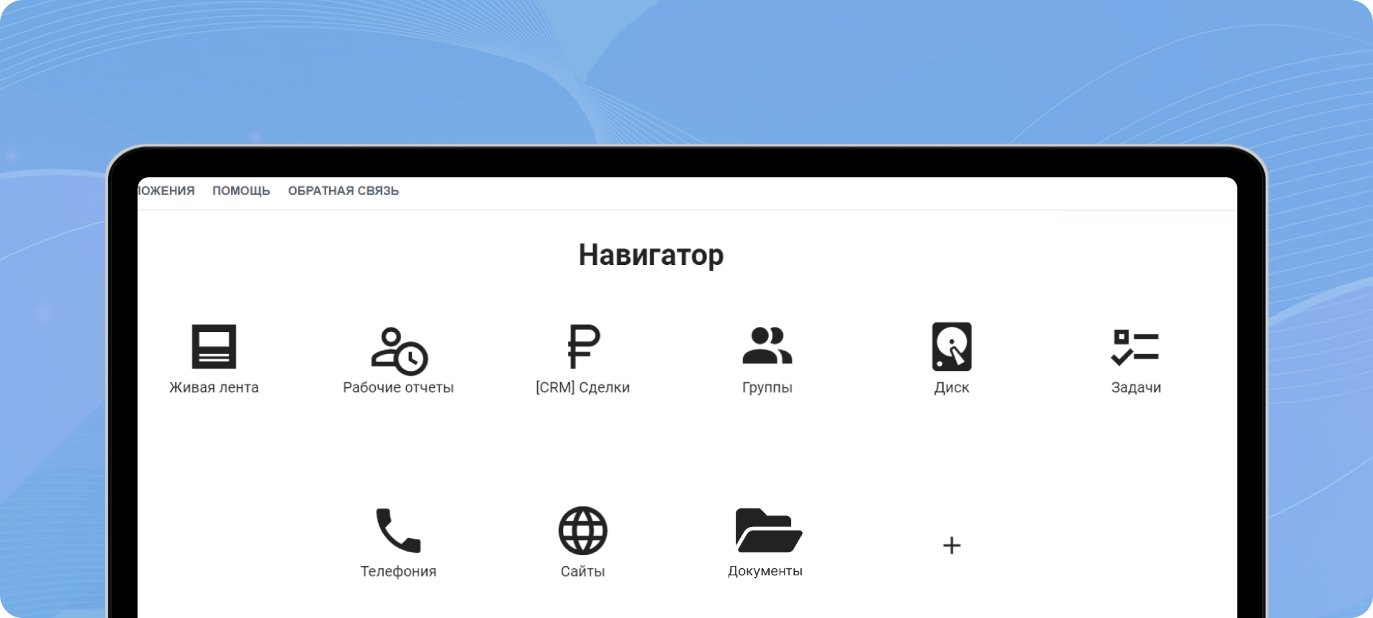The image size is (1373, 618).
Task: Click the Задачи text label
Action: tap(1136, 387)
